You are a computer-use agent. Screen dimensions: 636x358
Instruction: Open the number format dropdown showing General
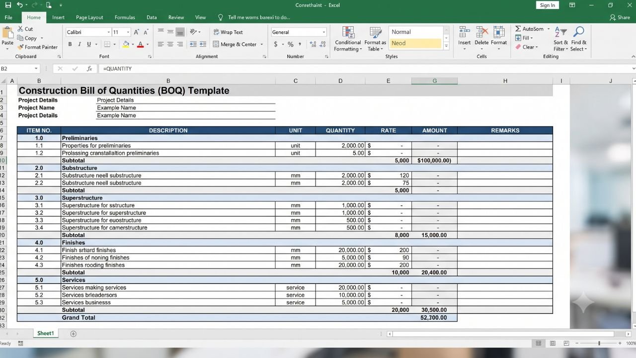pos(323,32)
